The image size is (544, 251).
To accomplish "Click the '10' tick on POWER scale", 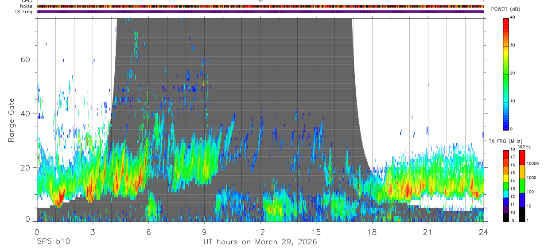I will (513, 101).
